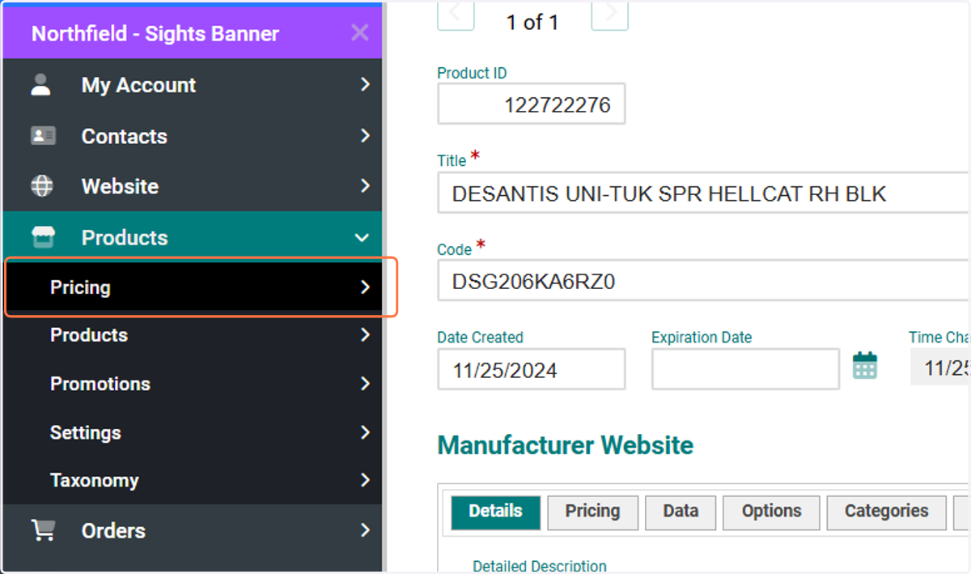This screenshot has height=574, width=971.
Task: Select Pricing under Products
Action: [192, 287]
